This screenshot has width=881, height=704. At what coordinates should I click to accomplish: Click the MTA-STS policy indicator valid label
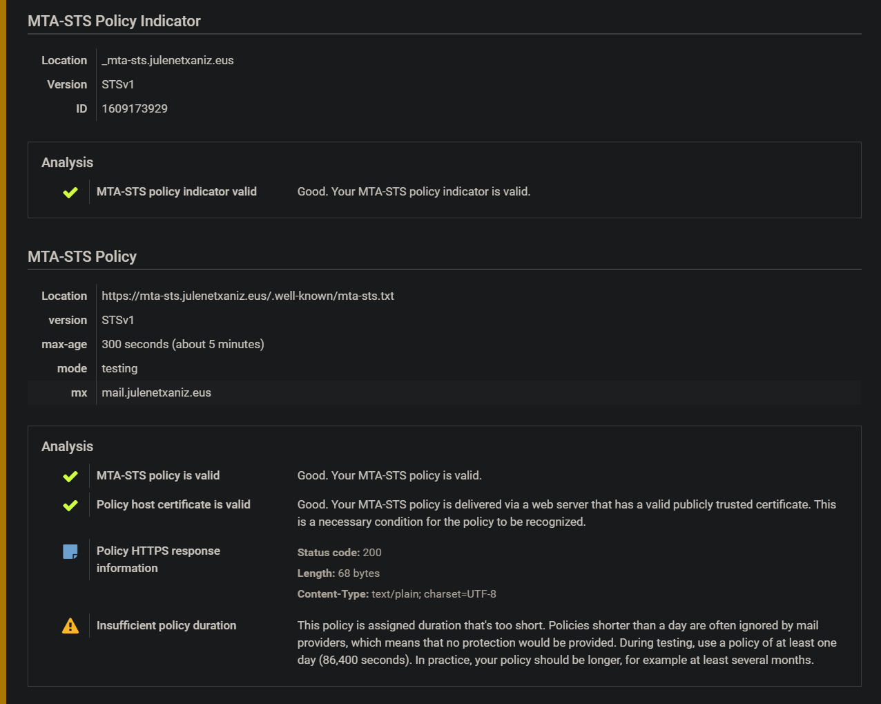[x=177, y=191]
